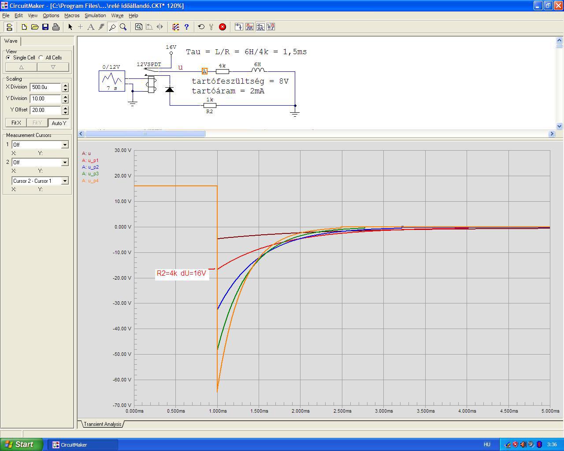This screenshot has width=564, height=451.
Task: Click the blue waveform toolbar icon
Action: pos(260,27)
